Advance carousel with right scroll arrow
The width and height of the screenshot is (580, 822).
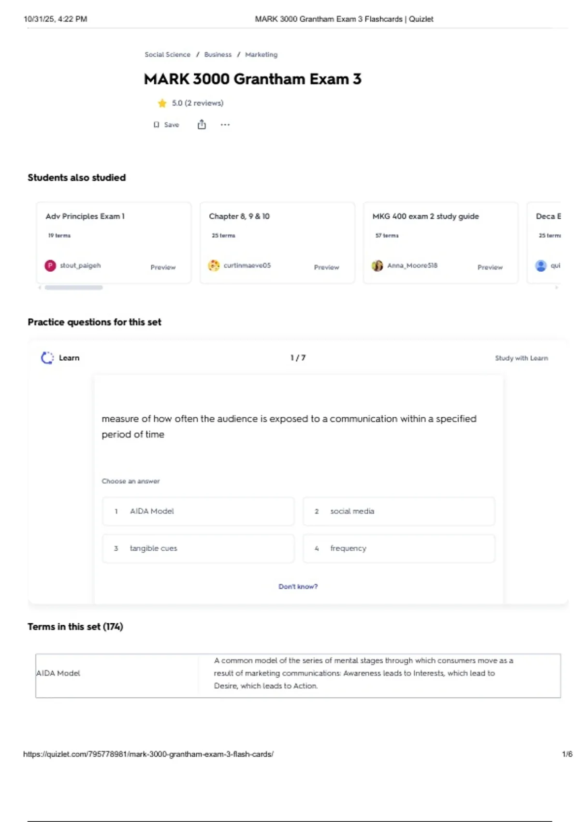pos(556,287)
